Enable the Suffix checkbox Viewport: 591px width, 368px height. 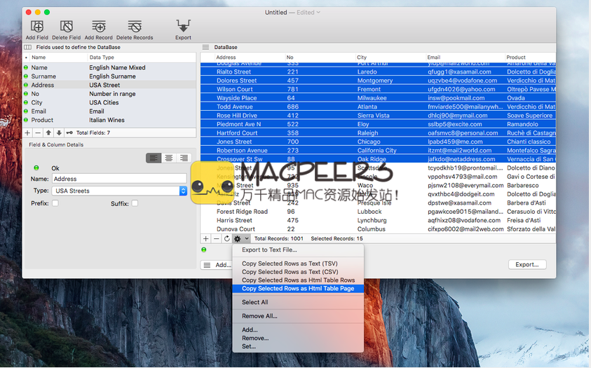(135, 203)
